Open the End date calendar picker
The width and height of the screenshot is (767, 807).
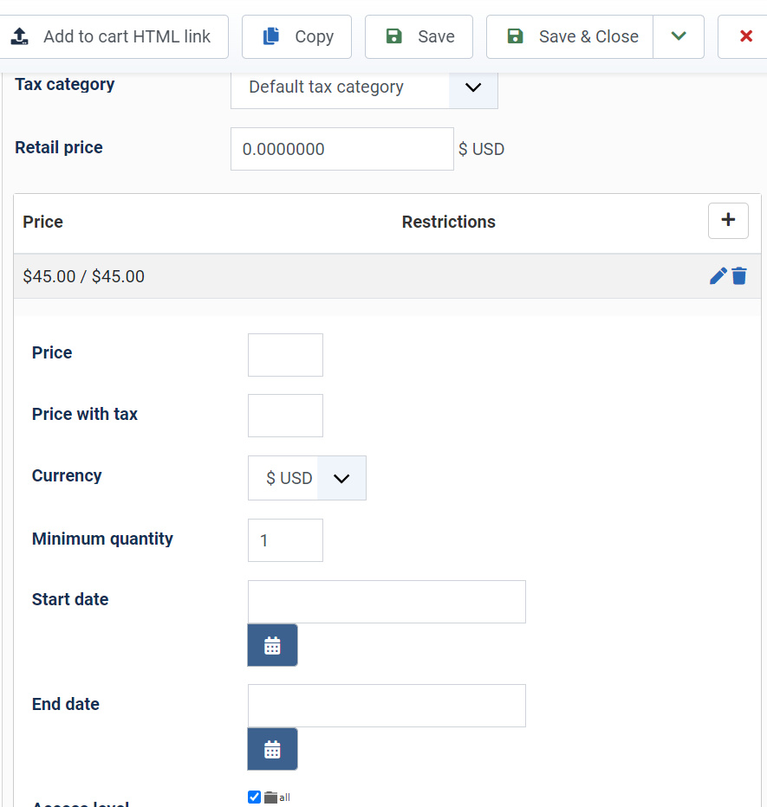(x=272, y=749)
